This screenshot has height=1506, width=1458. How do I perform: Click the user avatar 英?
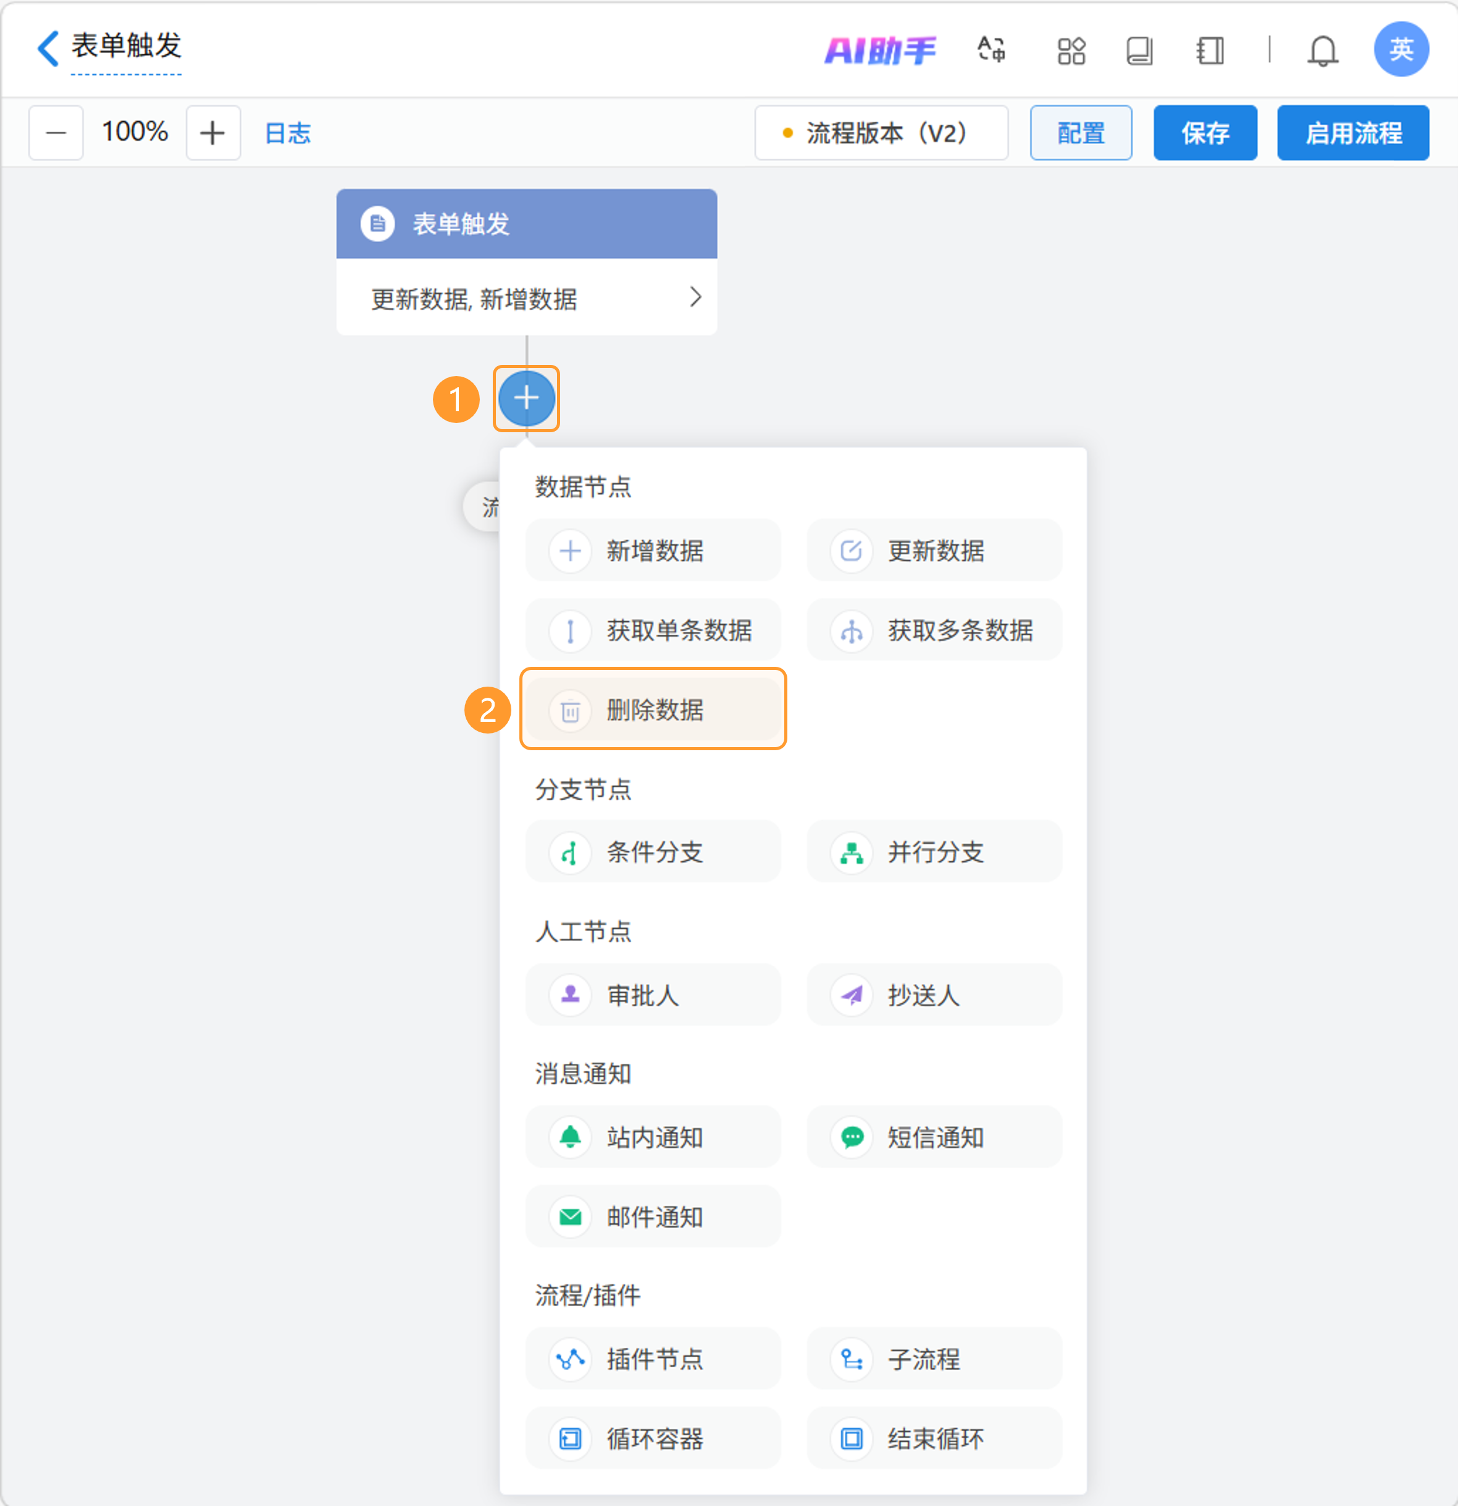[1401, 49]
